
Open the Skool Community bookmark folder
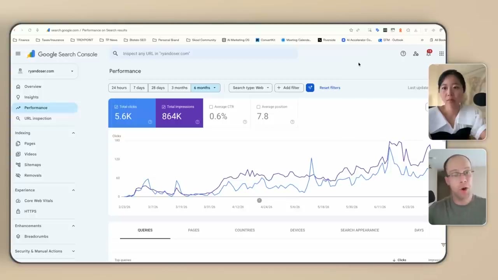click(201, 40)
